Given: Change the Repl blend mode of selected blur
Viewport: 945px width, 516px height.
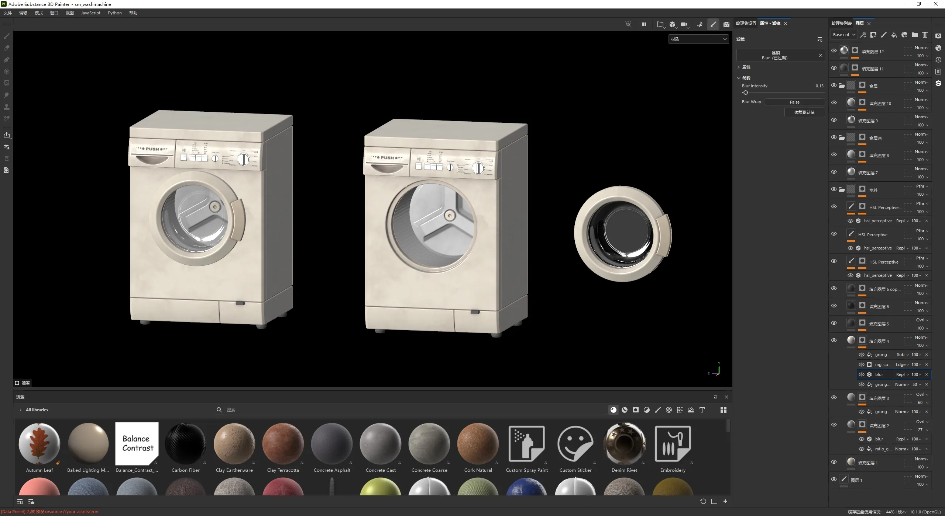Looking at the screenshot, I should 902,374.
